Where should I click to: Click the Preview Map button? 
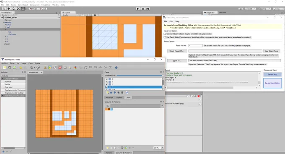coord(272,74)
